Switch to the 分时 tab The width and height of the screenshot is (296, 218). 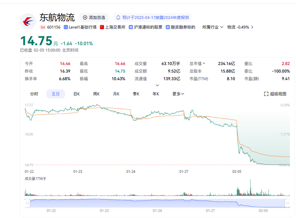(34, 94)
